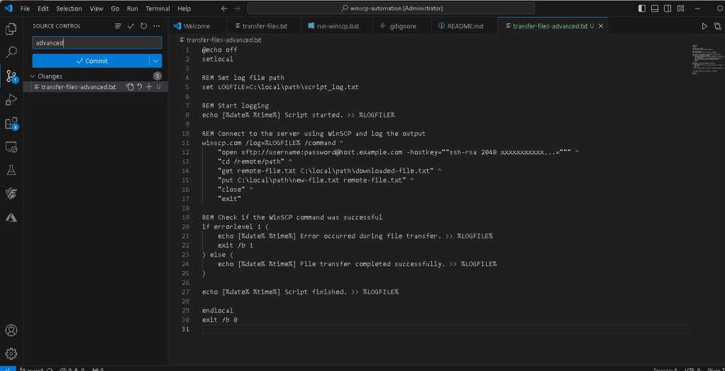Open file icon for transfer-files-advanced.txt change
This screenshot has width=725, height=371.
tap(130, 87)
